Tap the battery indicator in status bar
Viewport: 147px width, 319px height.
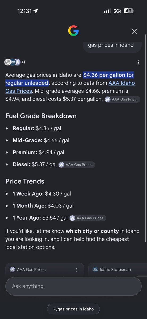coord(129,11)
